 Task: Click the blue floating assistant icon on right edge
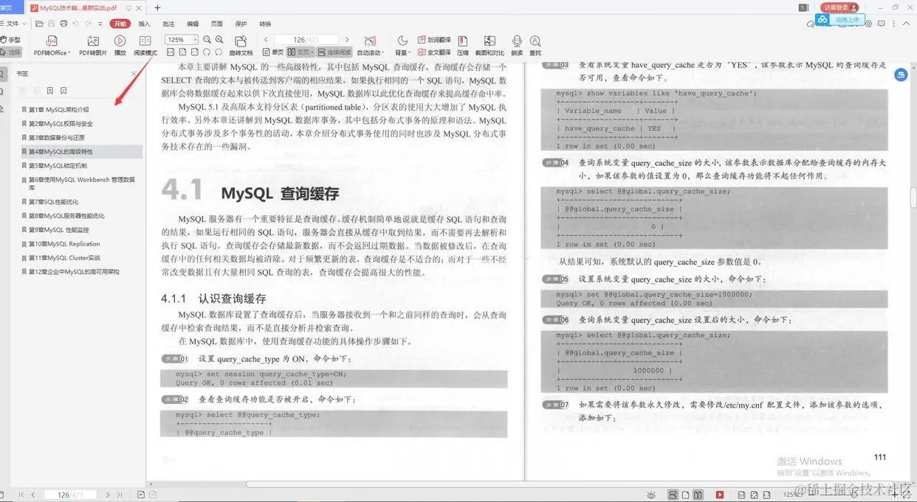(x=901, y=74)
